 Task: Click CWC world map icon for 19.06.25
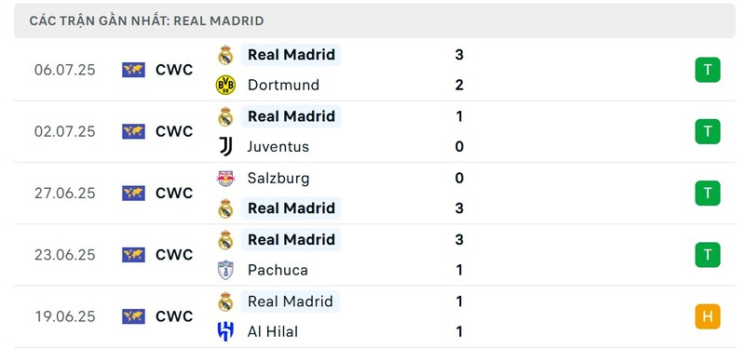[x=133, y=316]
